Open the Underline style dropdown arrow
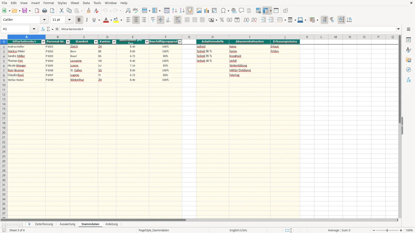 99,20
